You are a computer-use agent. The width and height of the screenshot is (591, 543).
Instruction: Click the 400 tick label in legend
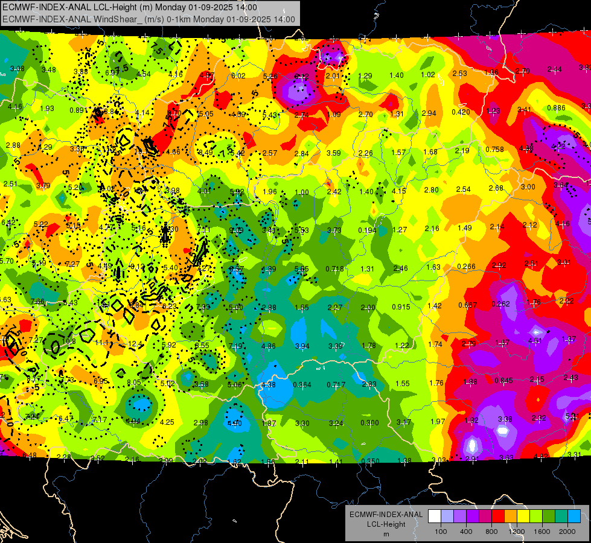click(x=466, y=532)
